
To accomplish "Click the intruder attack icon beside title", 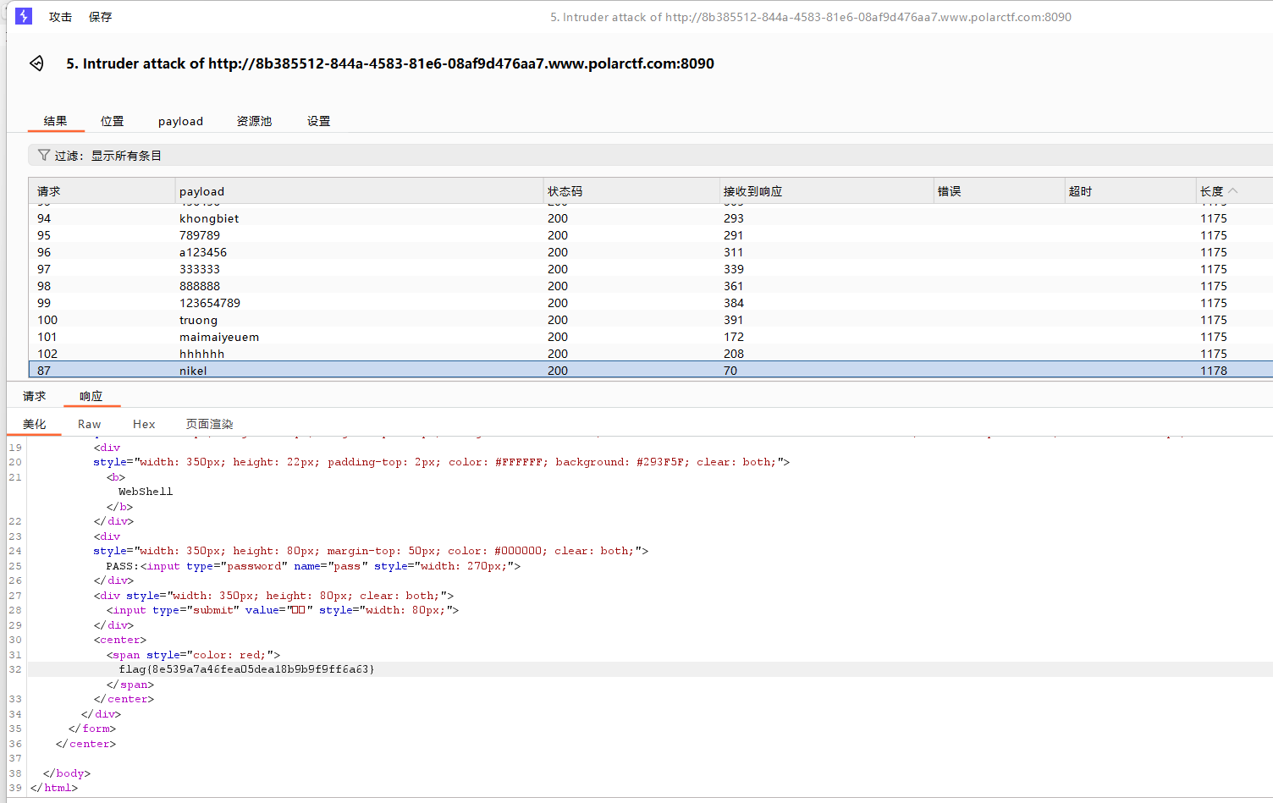I will (36, 63).
